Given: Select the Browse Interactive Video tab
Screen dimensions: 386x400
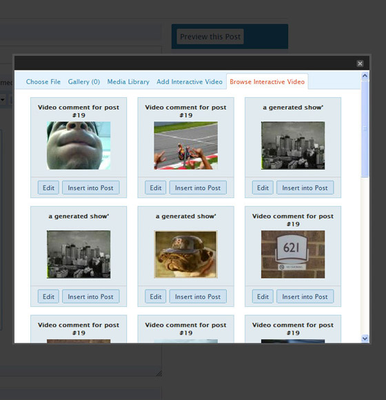Looking at the screenshot, I should [x=267, y=82].
